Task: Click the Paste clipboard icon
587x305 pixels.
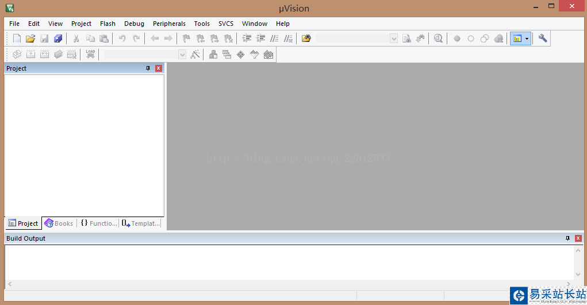Action: [104, 38]
